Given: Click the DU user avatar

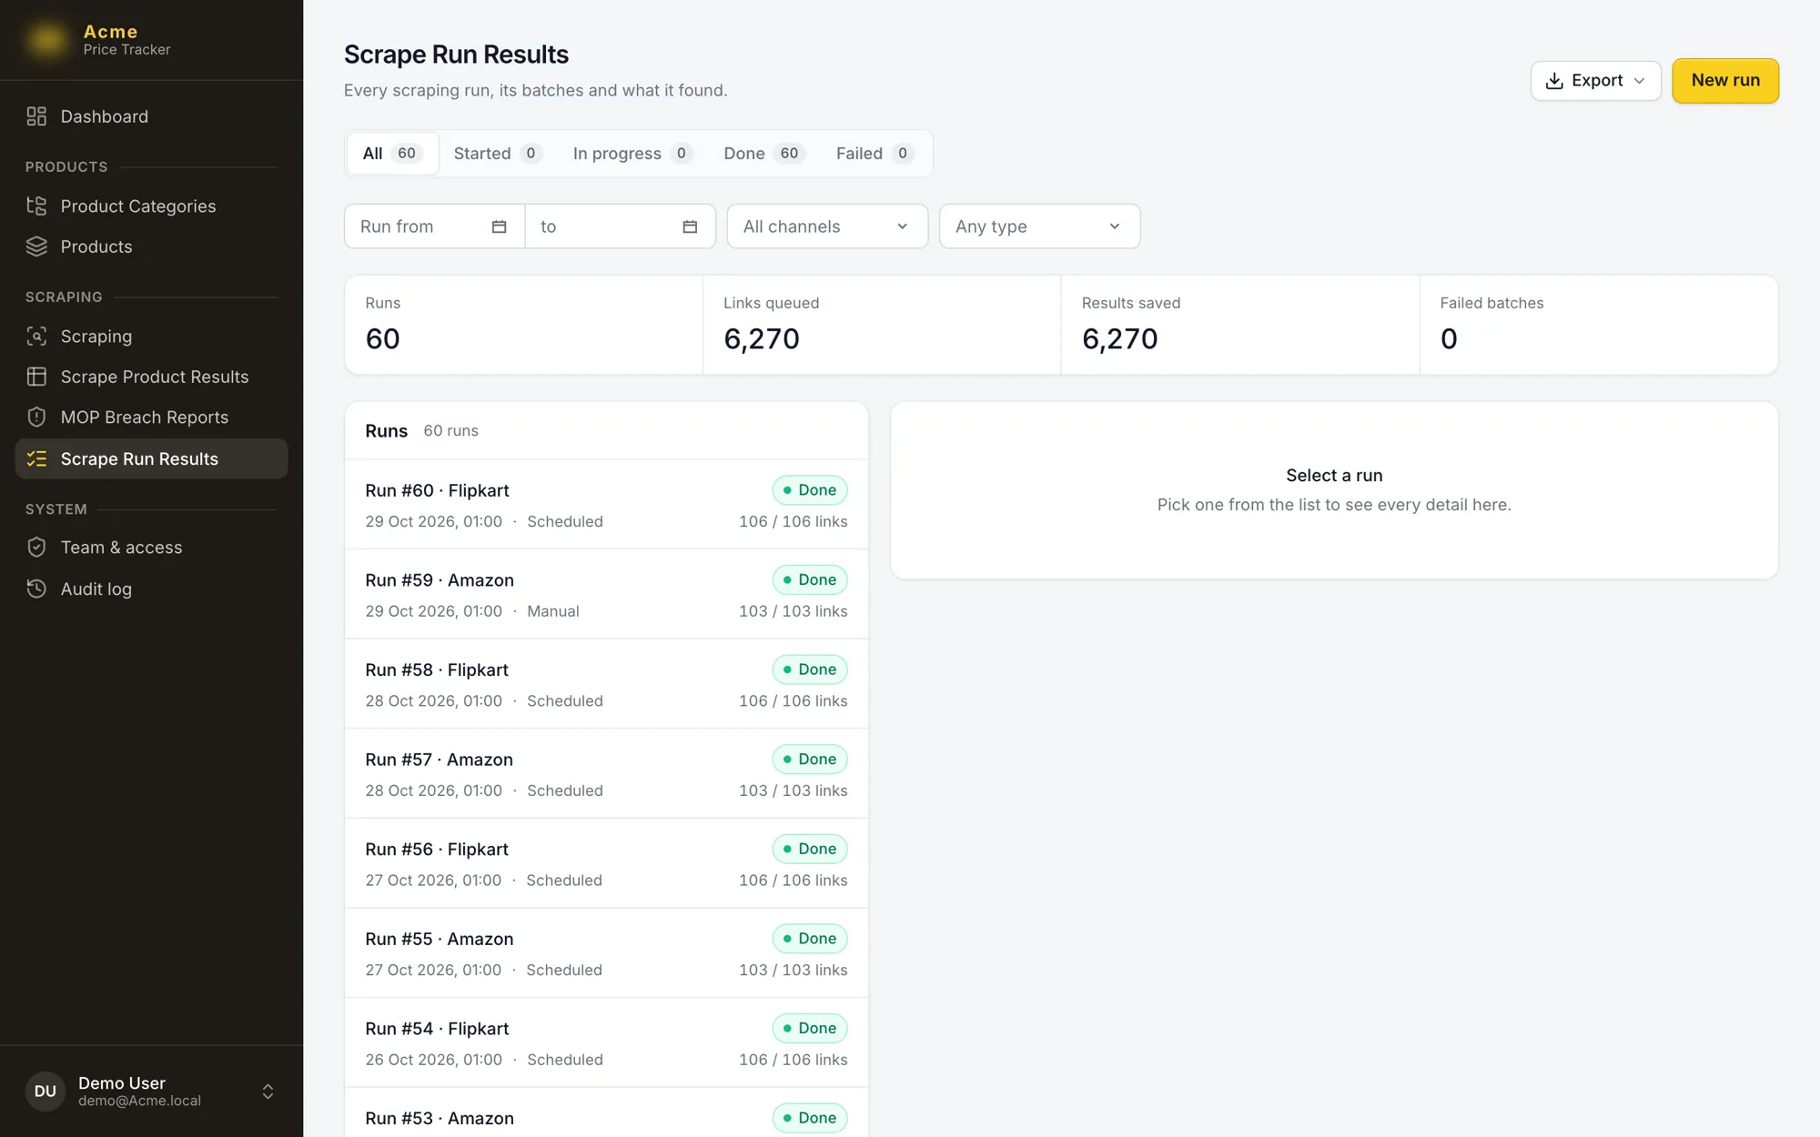Looking at the screenshot, I should tap(45, 1091).
